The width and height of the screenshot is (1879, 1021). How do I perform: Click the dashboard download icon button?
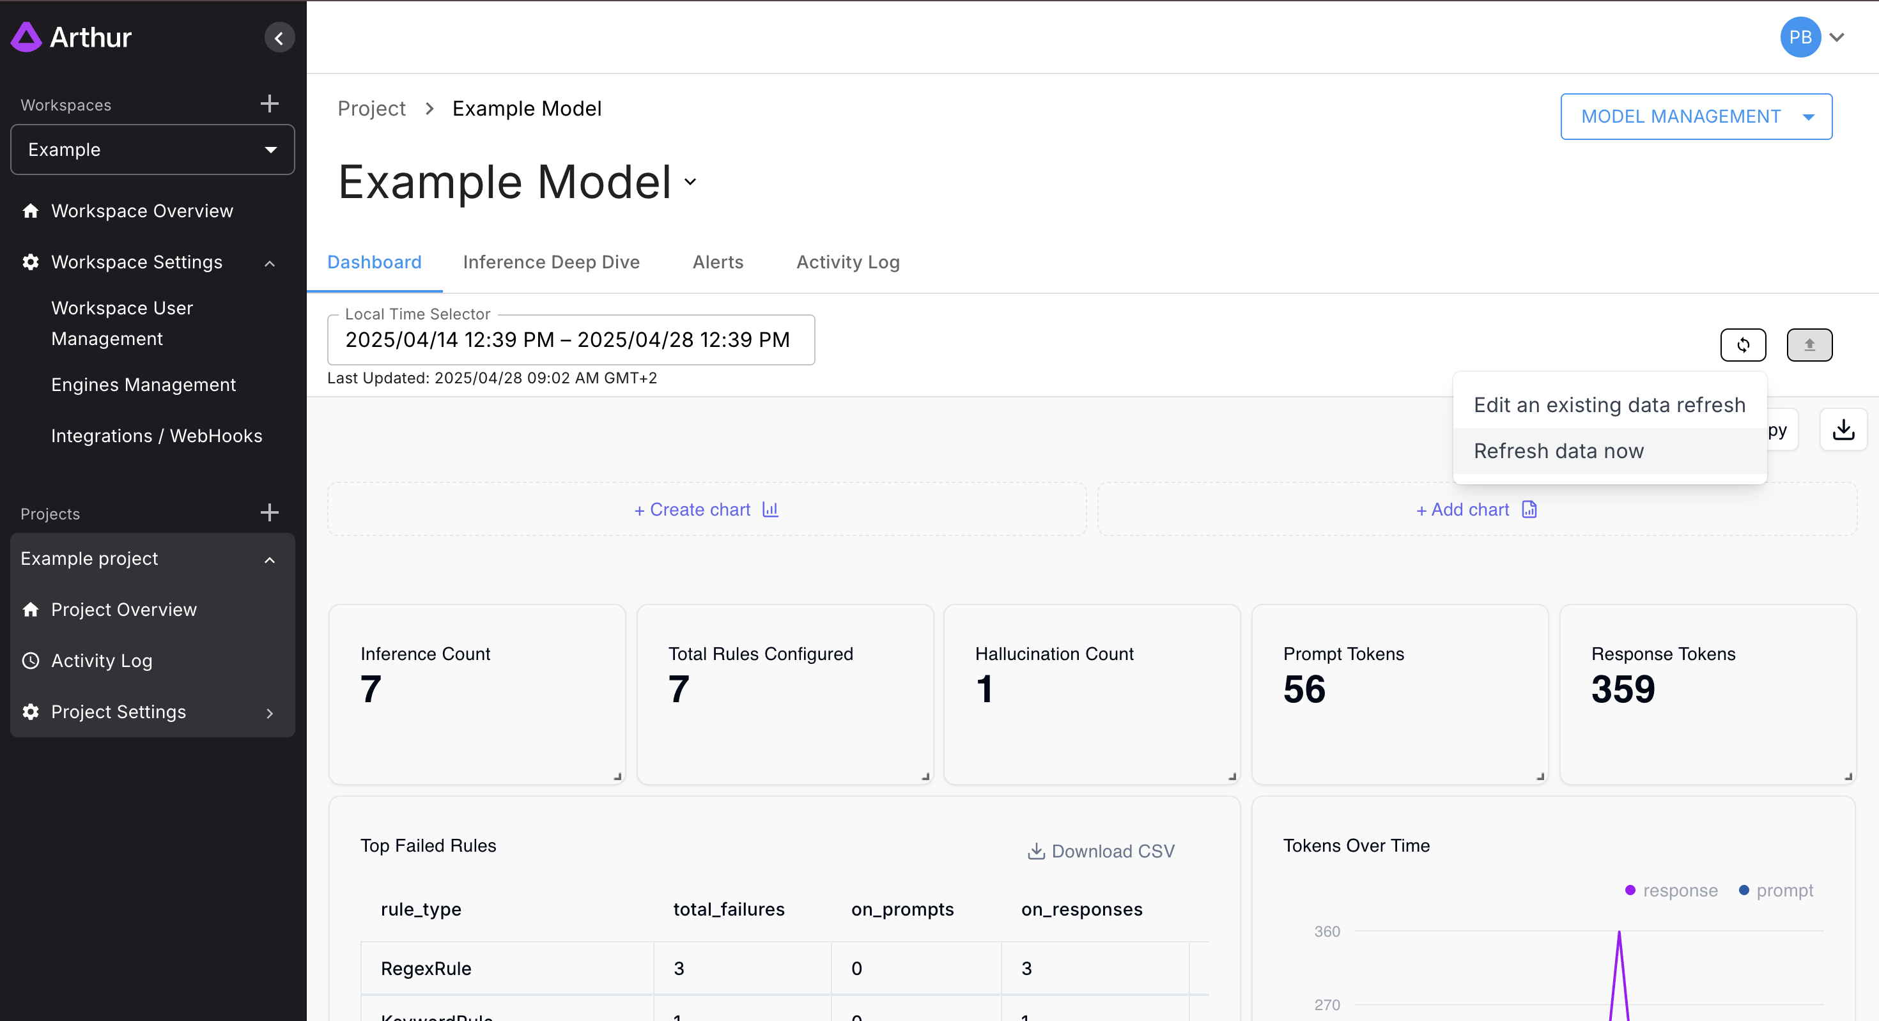point(1843,429)
